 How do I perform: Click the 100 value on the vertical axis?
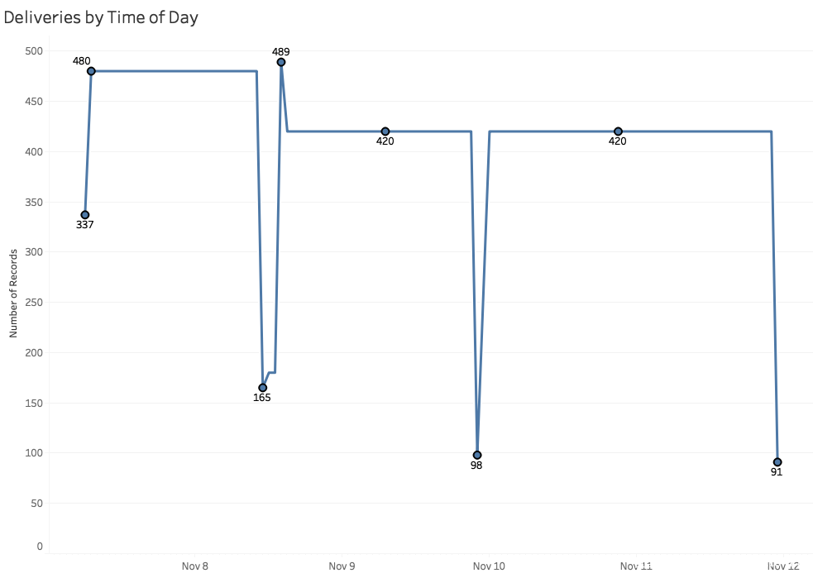(x=33, y=453)
